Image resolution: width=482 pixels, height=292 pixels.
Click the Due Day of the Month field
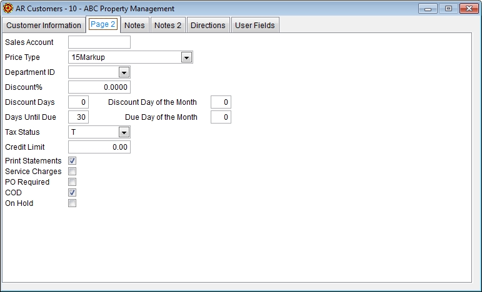[x=221, y=117]
